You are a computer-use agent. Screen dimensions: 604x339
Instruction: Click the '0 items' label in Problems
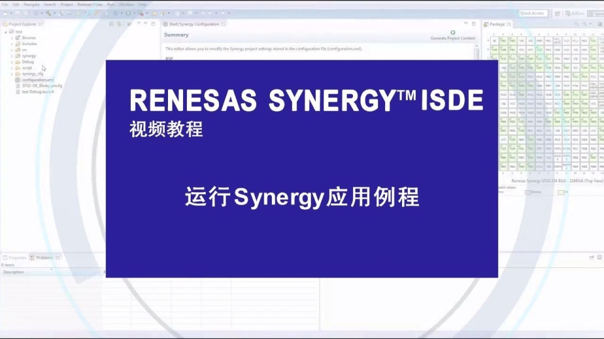[x=8, y=265]
